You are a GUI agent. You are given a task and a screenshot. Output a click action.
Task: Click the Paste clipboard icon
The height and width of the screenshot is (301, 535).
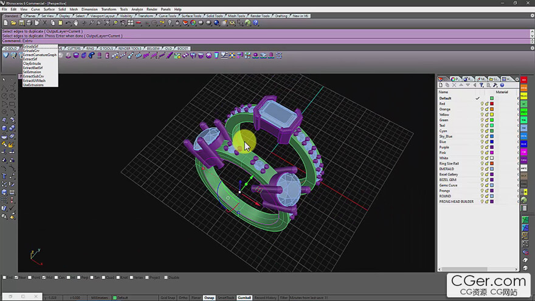pyautogui.click(x=60, y=23)
